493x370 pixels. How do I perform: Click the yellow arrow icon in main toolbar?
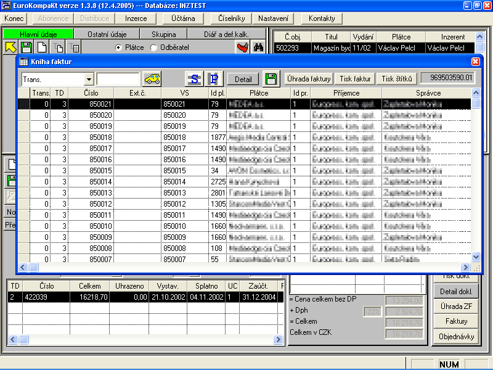11,47
